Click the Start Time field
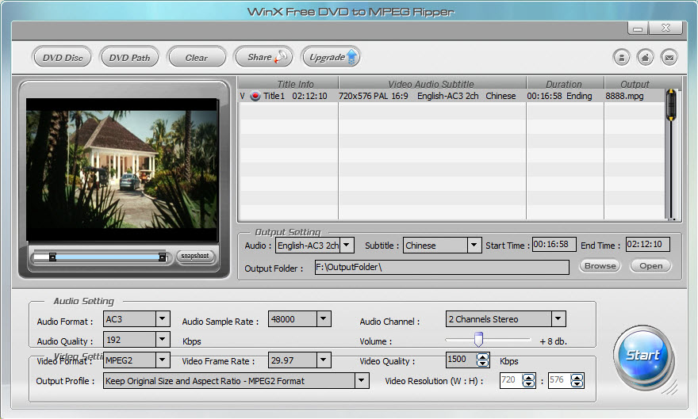The image size is (698, 419). [554, 245]
